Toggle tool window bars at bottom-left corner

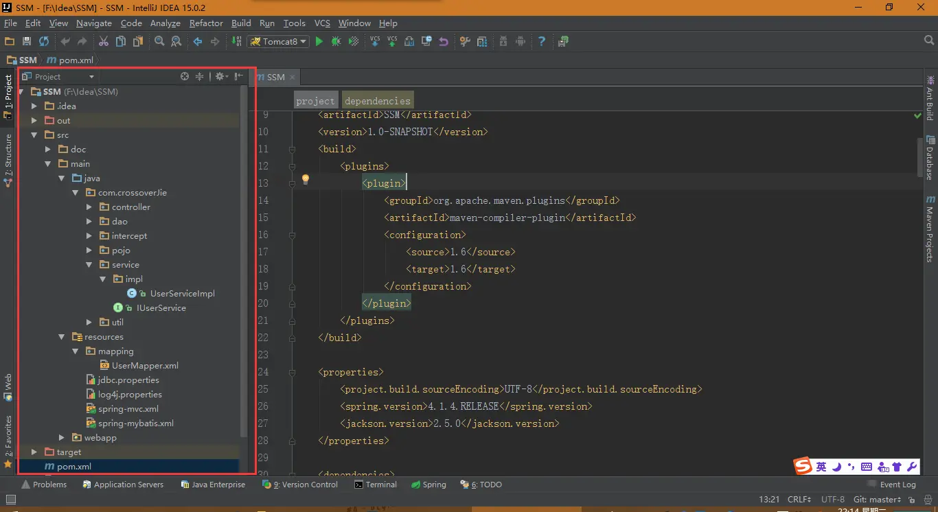[10, 500]
